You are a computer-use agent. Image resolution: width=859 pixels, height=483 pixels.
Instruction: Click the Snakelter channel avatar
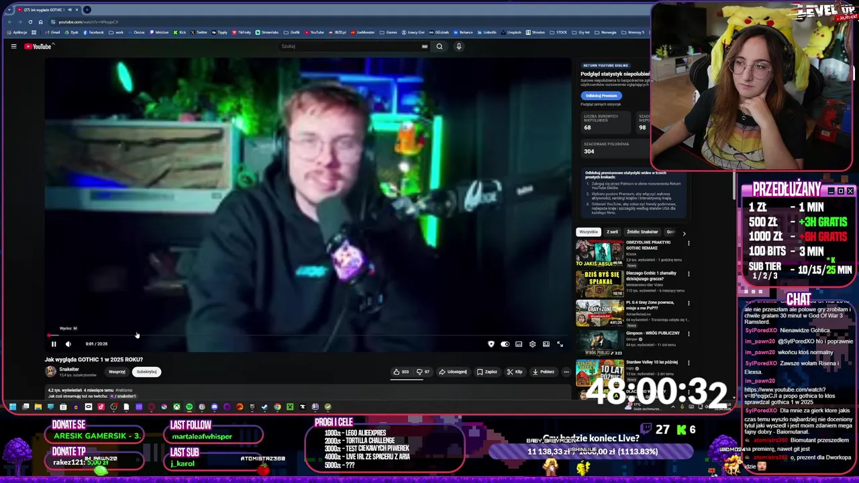click(50, 372)
